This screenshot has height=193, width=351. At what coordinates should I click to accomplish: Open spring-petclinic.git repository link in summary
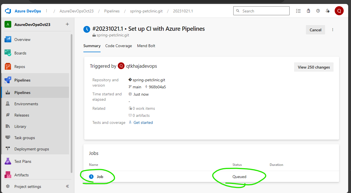(149, 80)
